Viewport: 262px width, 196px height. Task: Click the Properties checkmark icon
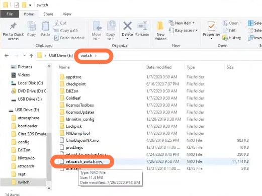211,26
